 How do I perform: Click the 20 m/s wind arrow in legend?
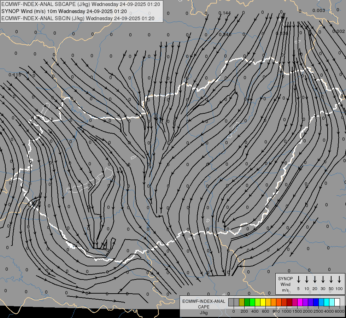click(315, 279)
